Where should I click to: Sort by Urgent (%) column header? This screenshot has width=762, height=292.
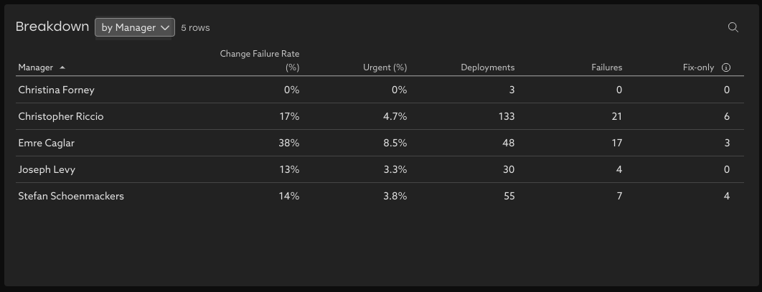click(x=385, y=67)
